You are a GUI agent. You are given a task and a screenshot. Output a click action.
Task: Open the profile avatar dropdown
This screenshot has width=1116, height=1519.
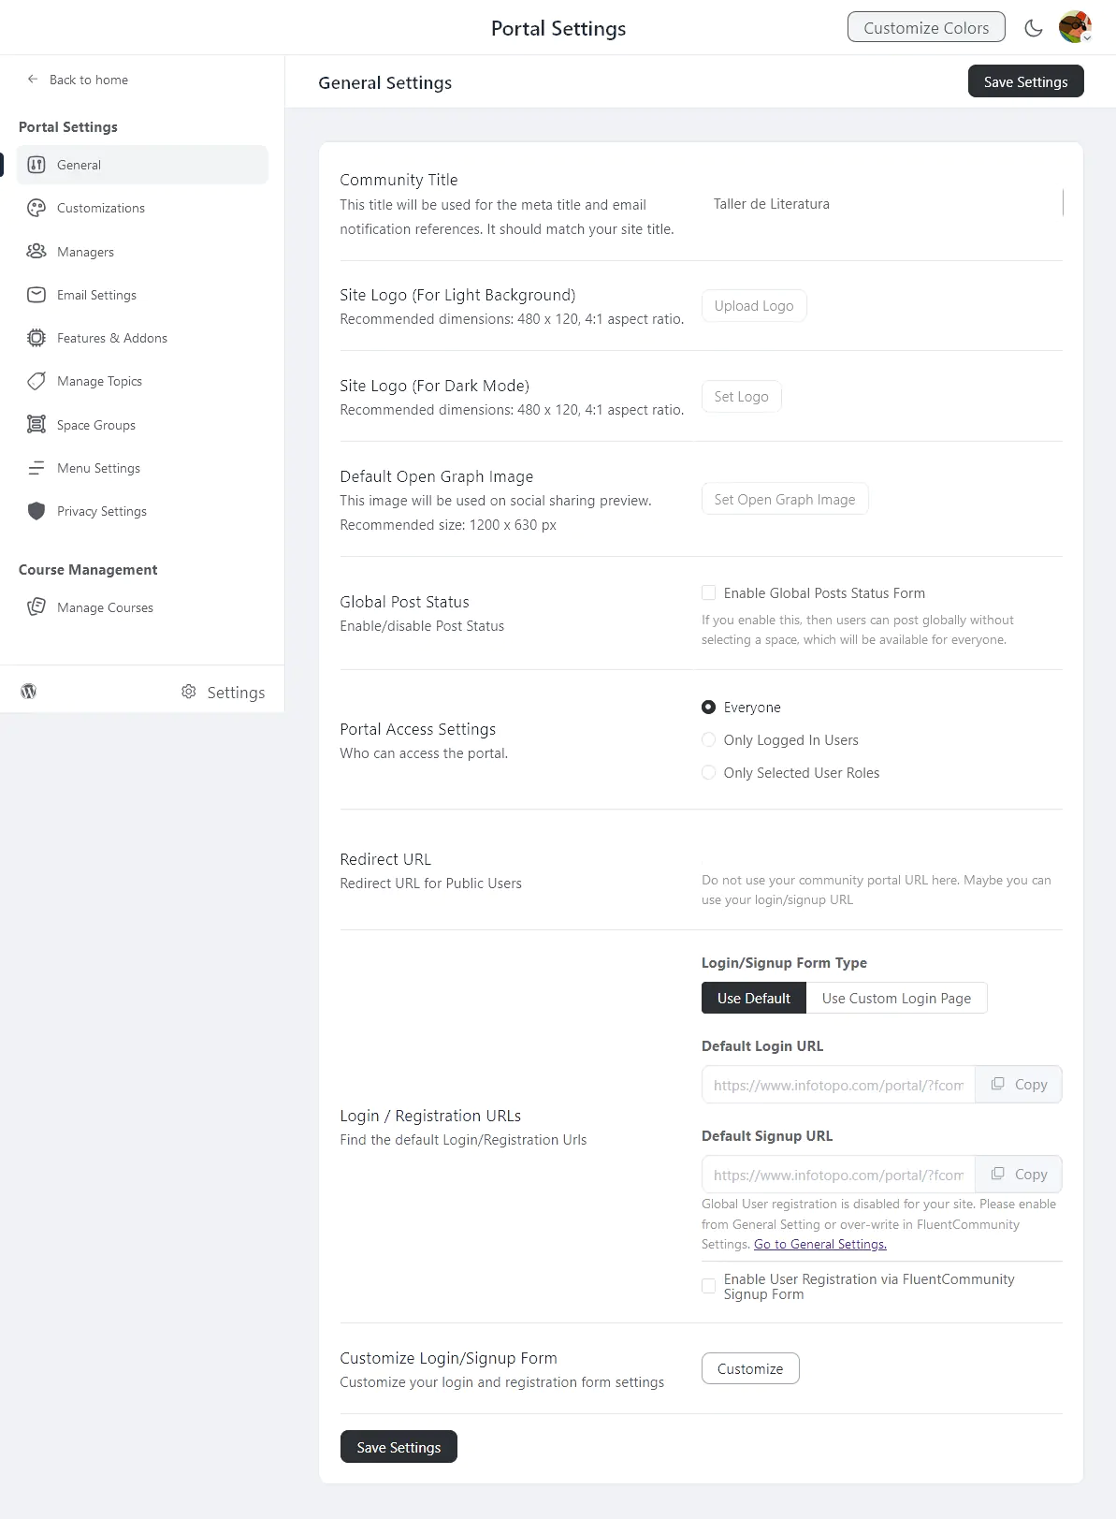tap(1074, 27)
